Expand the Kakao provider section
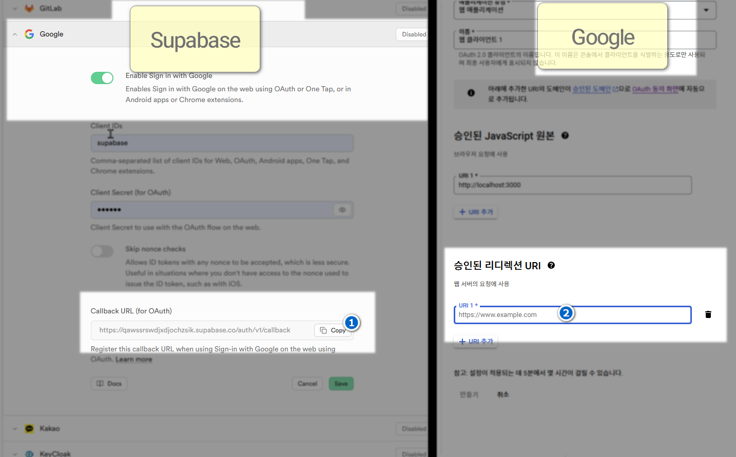Viewport: 736px width, 457px height. point(15,428)
